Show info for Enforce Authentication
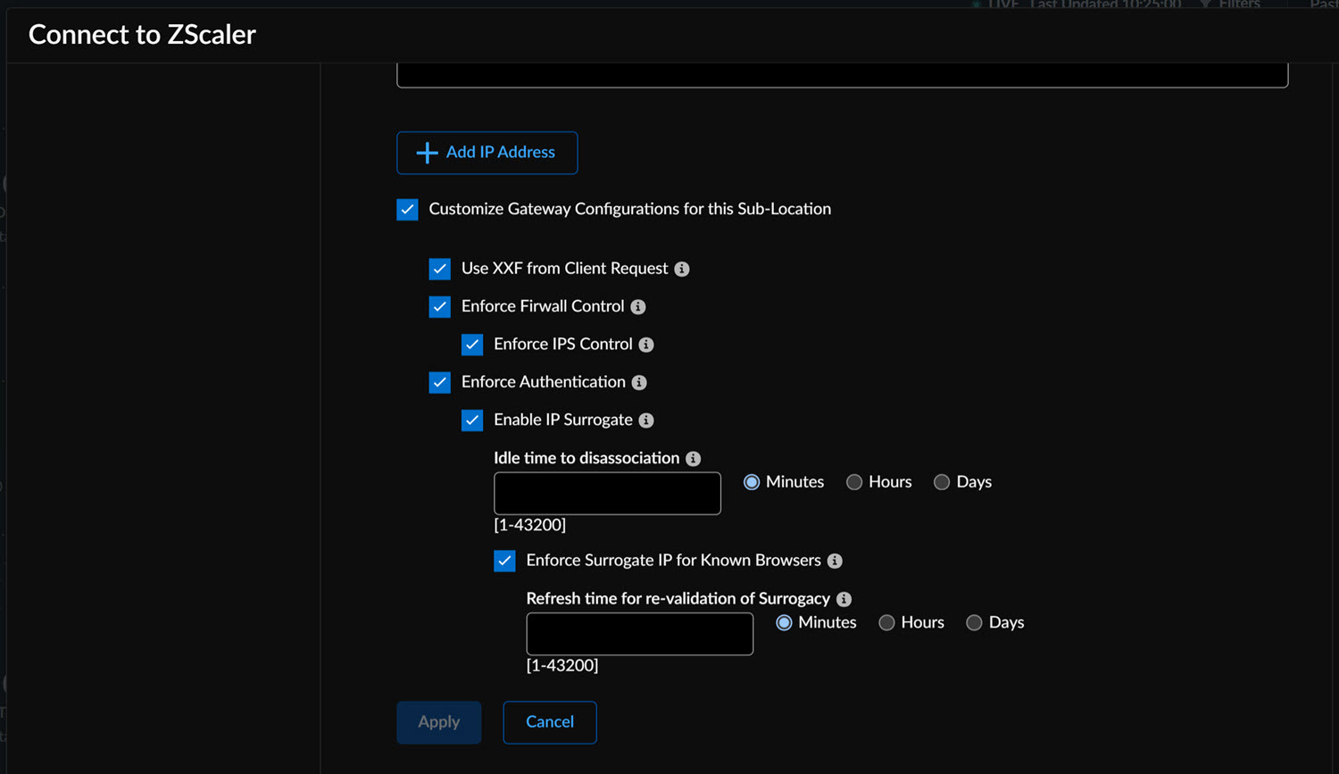The image size is (1339, 774). click(639, 383)
